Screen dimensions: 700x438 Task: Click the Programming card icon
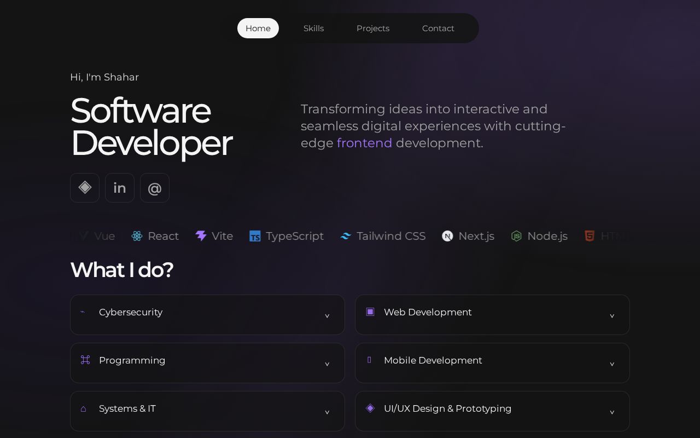pyautogui.click(x=85, y=360)
